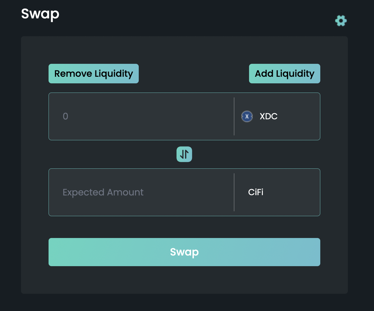This screenshot has height=311, width=374.
Task: Select the CiFi output amount box
Action: pos(141,192)
